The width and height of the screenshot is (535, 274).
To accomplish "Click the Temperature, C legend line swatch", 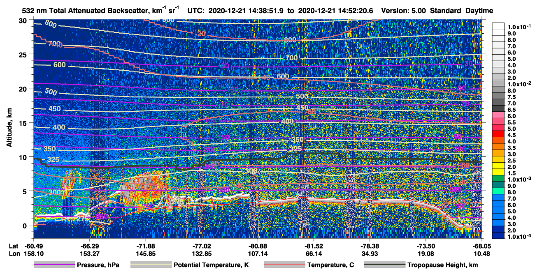I will tap(284, 265).
